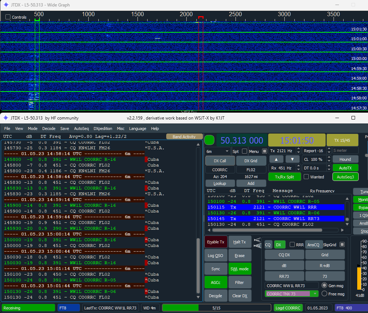Screen dimensions: 368x313
Task: Click JTDX icon in main window title bar
Action: click(x=6, y=118)
